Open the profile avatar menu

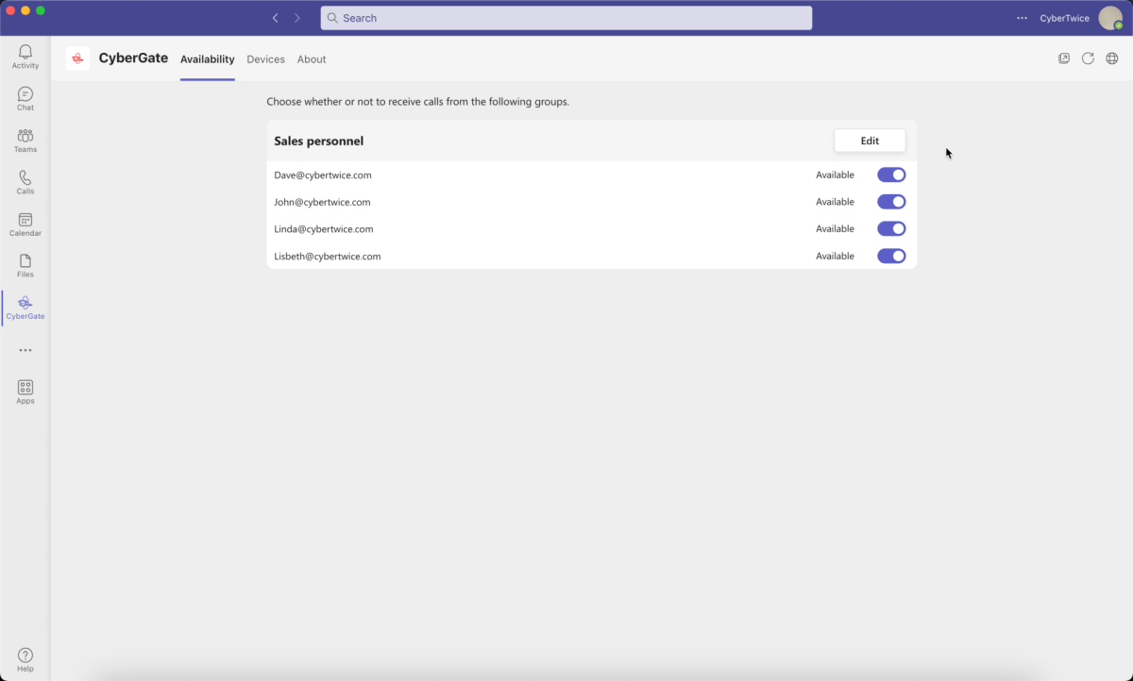[x=1110, y=18]
